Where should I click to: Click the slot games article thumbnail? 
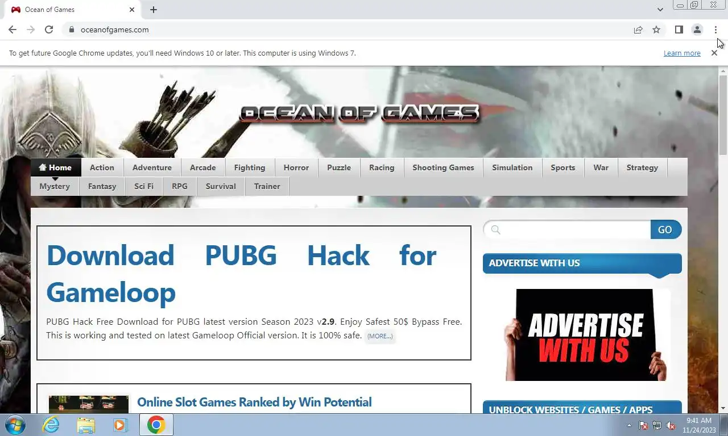tap(89, 404)
